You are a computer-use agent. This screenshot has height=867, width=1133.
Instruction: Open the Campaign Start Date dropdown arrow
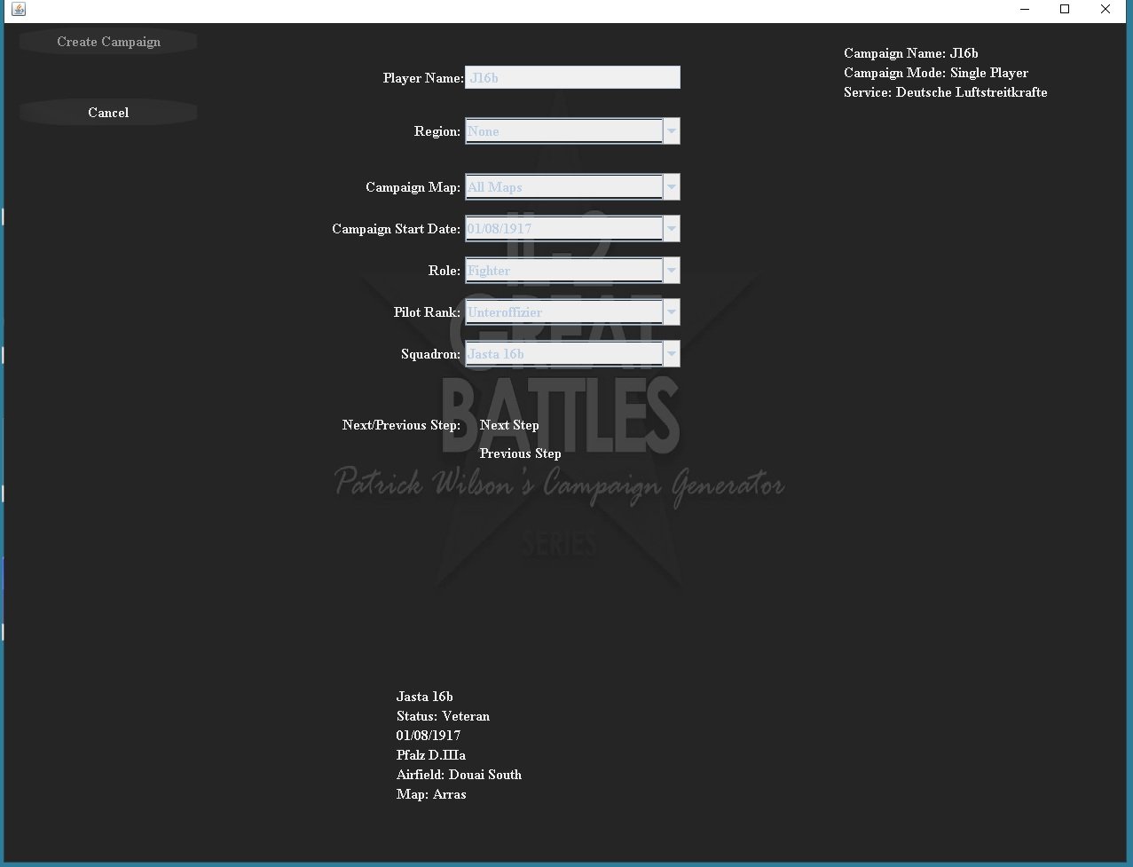(672, 229)
